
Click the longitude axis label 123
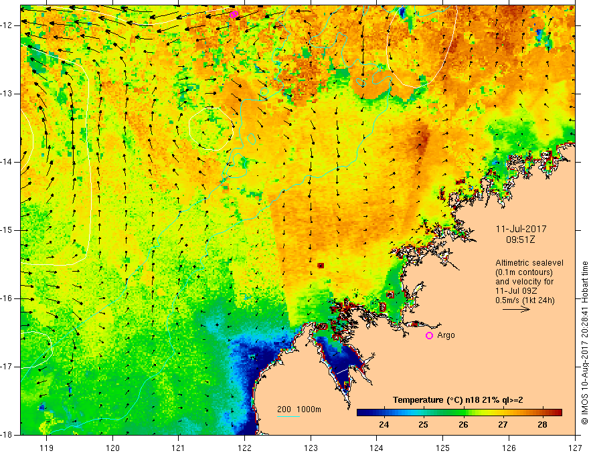[x=311, y=448]
